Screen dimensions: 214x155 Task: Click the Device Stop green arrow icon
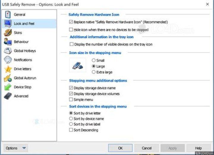8,87
